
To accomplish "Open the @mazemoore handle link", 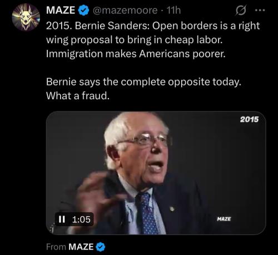I will point(125,11).
